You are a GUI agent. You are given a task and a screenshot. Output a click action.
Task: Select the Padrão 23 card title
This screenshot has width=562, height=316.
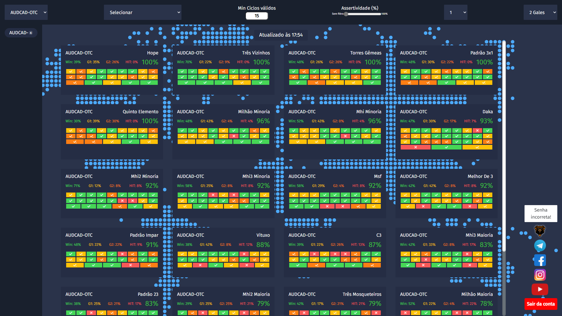[148, 294]
